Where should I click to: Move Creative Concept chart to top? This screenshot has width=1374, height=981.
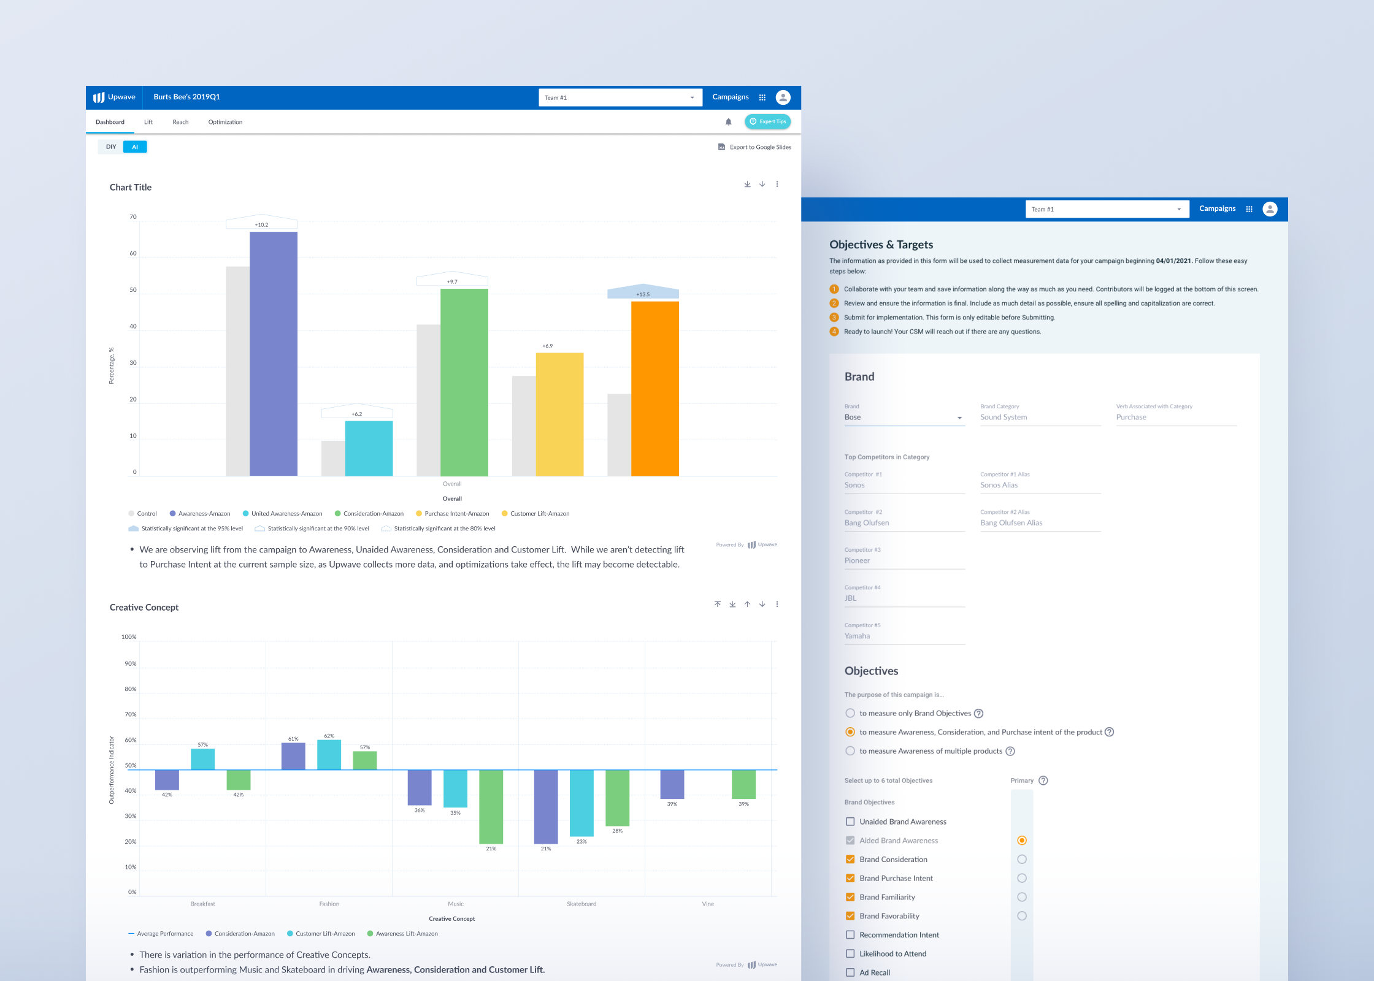[717, 604]
